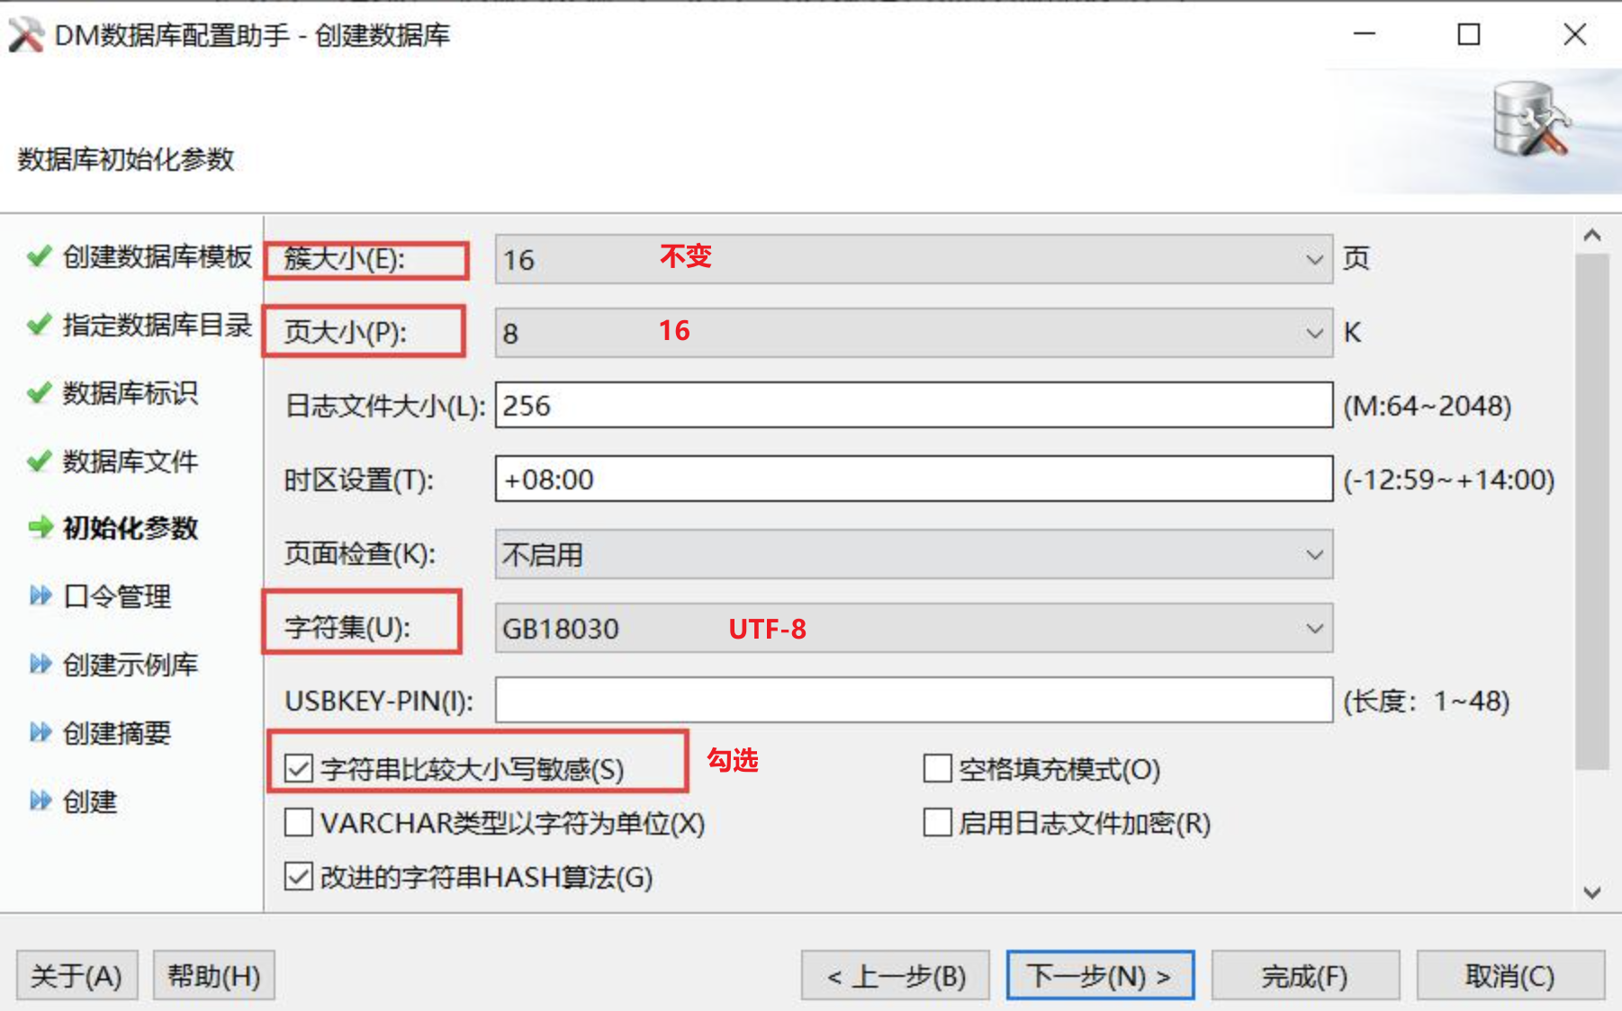1622x1011 pixels.
Task: Open the 页大小 dropdown showing 8
Action: pos(914,333)
